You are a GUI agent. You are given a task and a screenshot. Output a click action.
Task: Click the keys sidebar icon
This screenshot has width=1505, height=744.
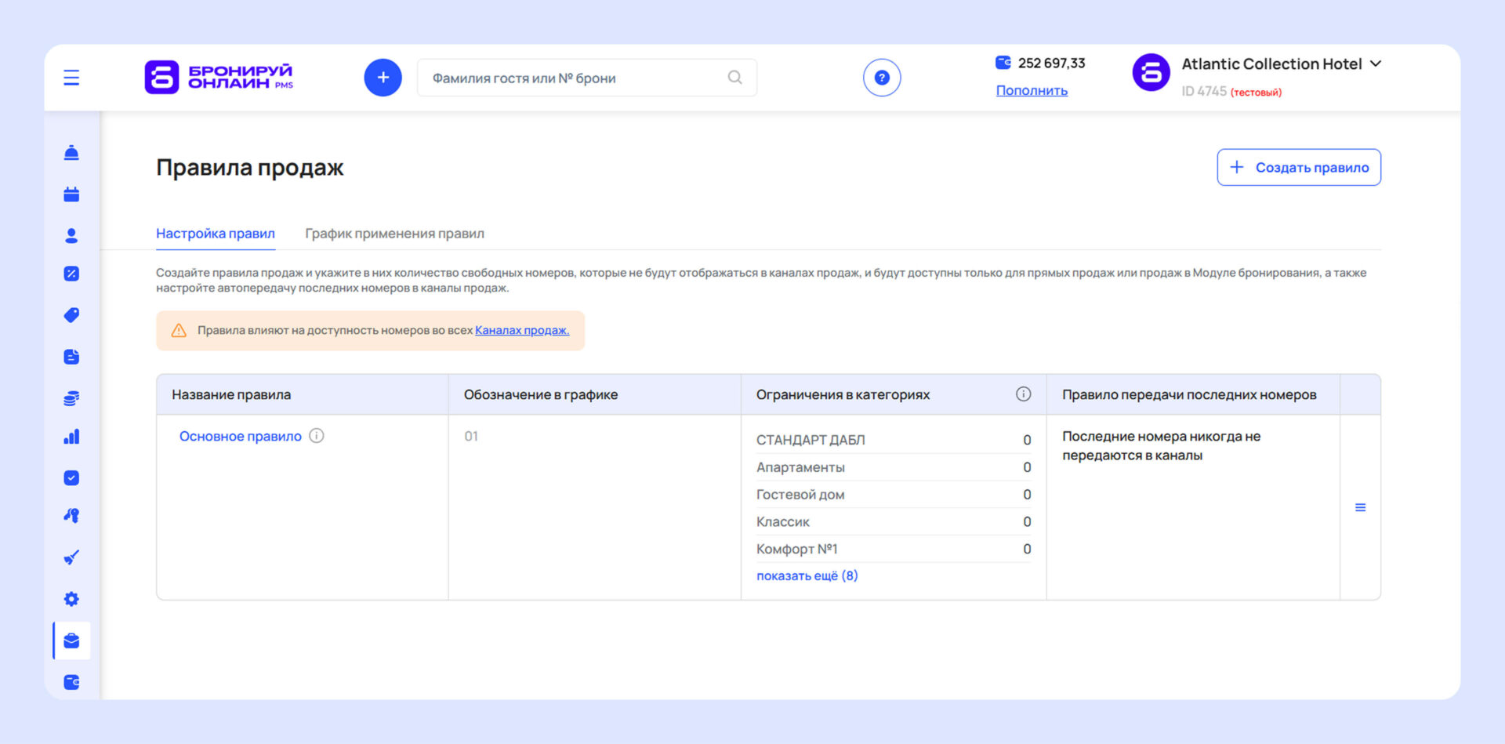coord(71,516)
